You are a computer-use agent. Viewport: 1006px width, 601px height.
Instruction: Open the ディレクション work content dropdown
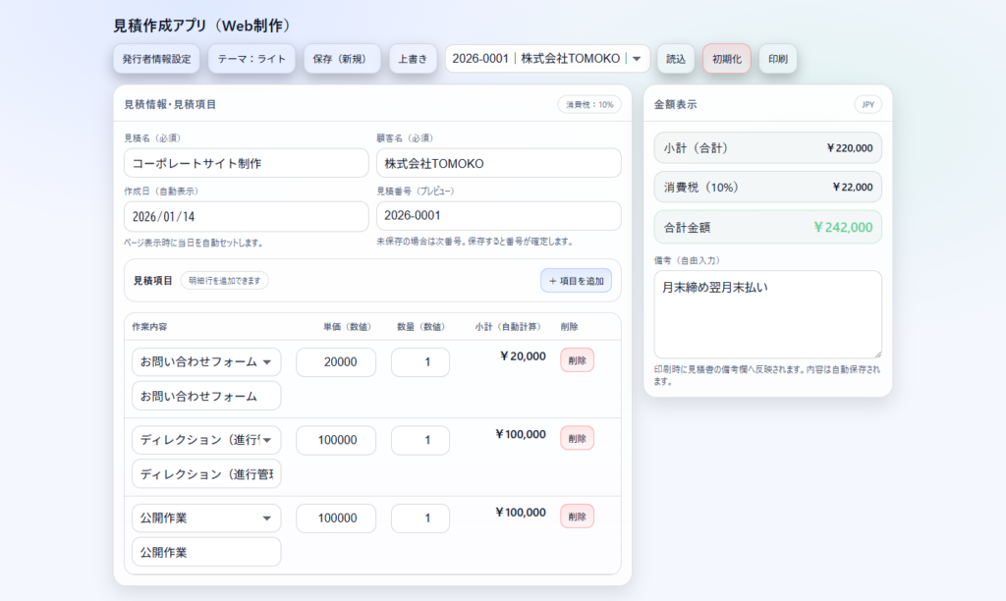206,440
